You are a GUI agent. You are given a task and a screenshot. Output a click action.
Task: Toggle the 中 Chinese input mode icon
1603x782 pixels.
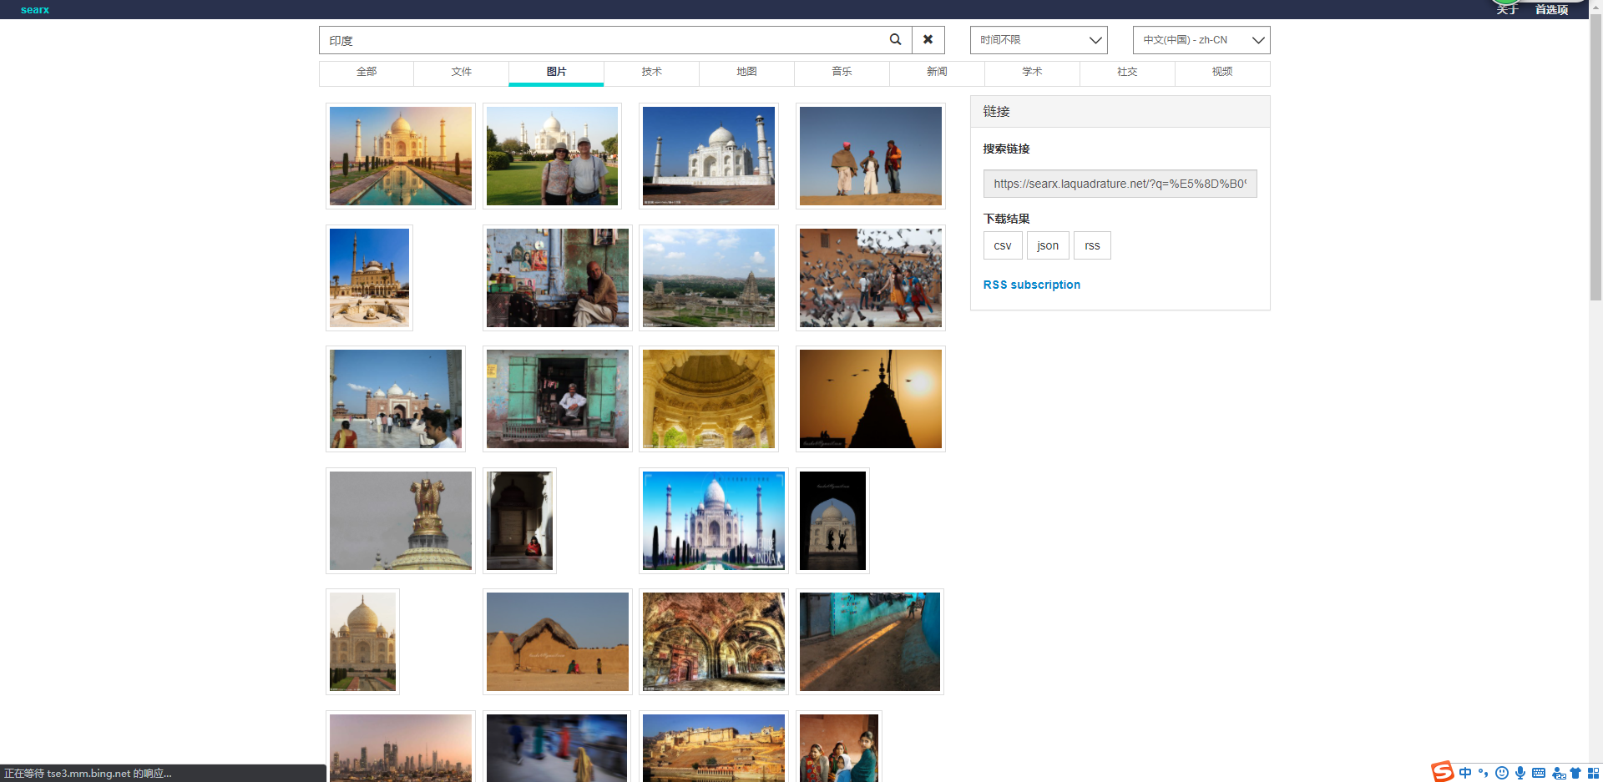tap(1465, 773)
